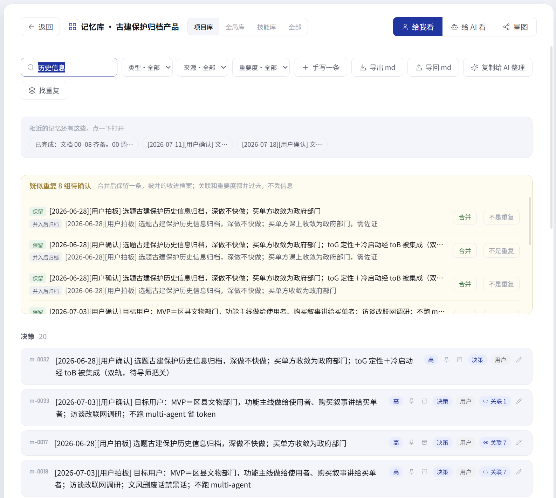Click the 用户 source tag on m-0032

(500, 360)
